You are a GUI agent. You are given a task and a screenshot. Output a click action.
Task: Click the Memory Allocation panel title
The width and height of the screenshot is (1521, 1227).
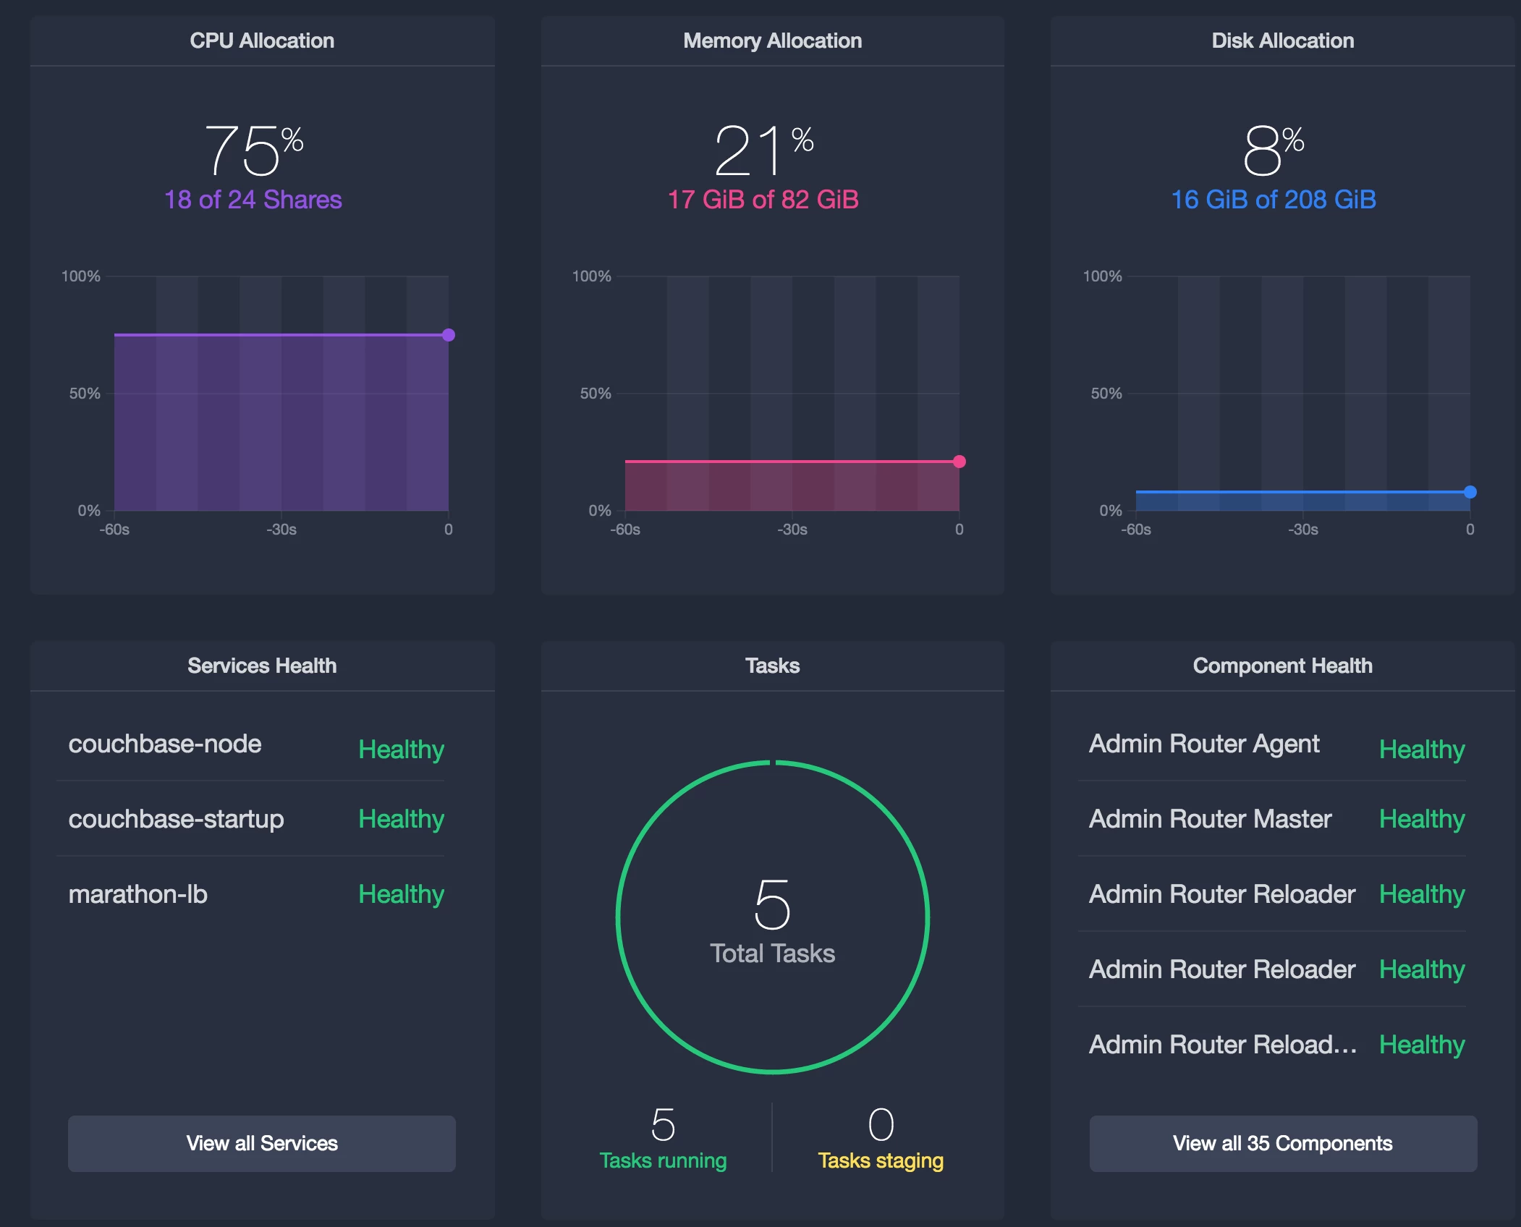(x=772, y=41)
